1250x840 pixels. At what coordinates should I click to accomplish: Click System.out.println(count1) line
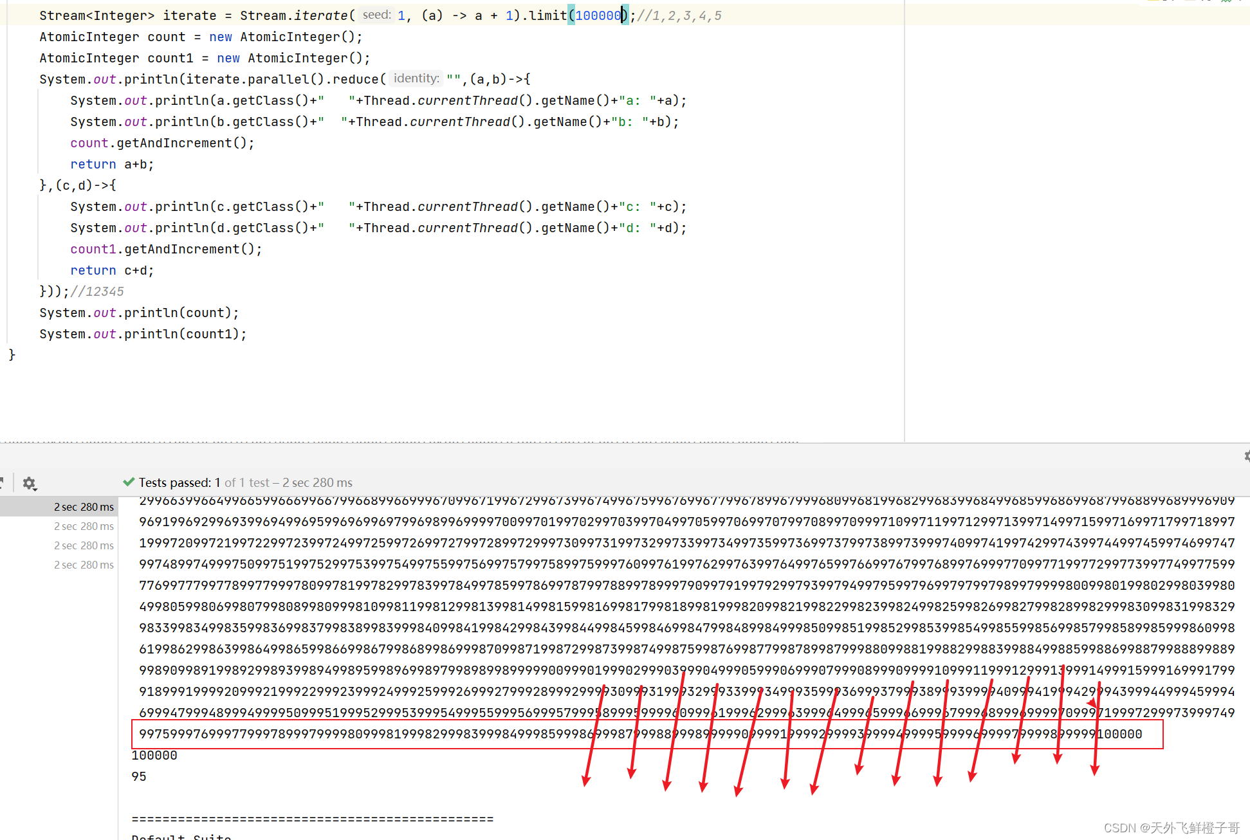pos(143,334)
